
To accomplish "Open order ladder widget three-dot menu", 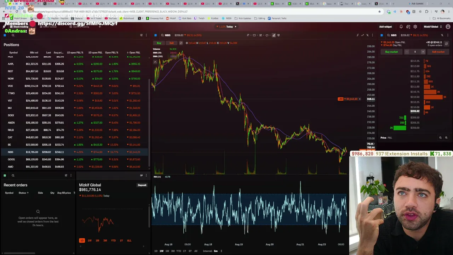I will pyautogui.click(x=448, y=35).
